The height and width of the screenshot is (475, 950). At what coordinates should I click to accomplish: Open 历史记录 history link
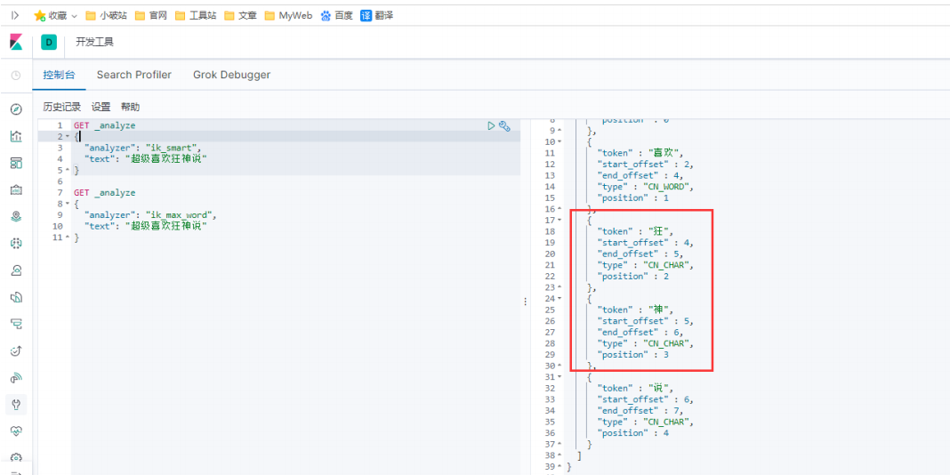pyautogui.click(x=61, y=107)
